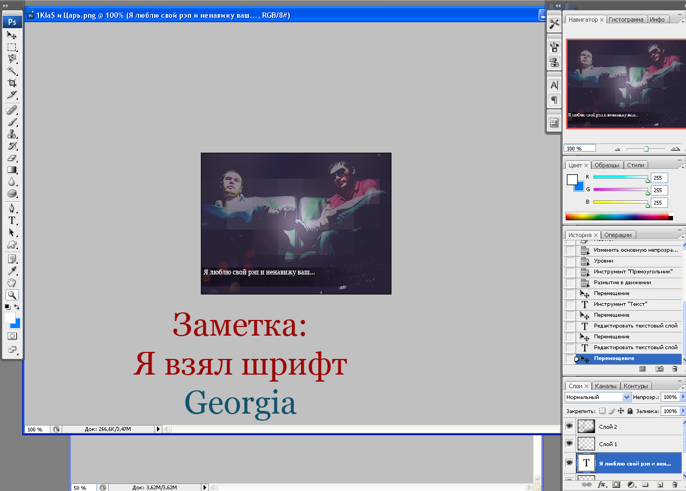Switch to the Каналы tab
Image resolution: width=686 pixels, height=491 pixels.
click(605, 386)
